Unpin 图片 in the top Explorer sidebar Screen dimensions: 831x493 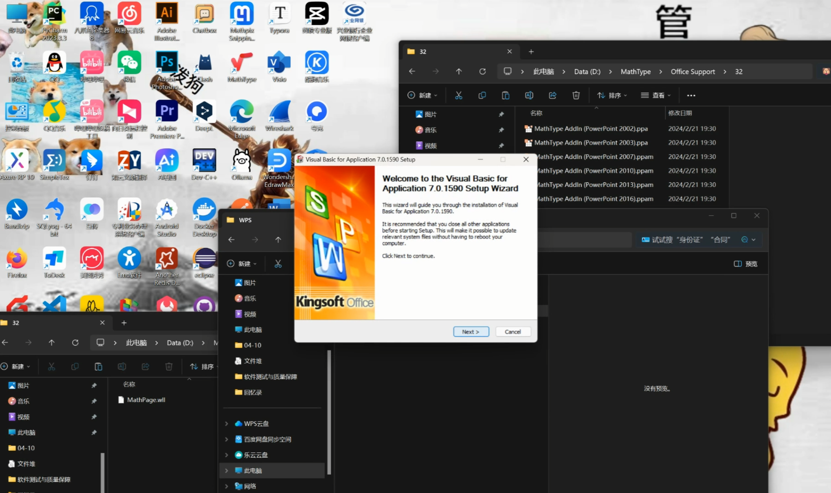501,114
